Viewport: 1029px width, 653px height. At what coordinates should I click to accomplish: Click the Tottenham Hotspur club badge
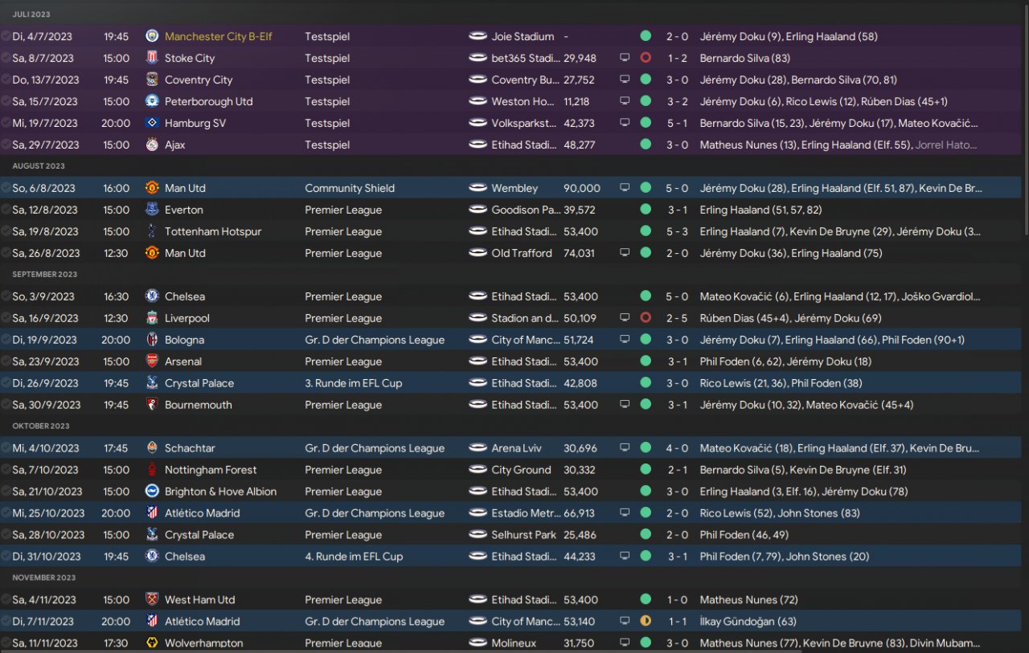pos(152,231)
